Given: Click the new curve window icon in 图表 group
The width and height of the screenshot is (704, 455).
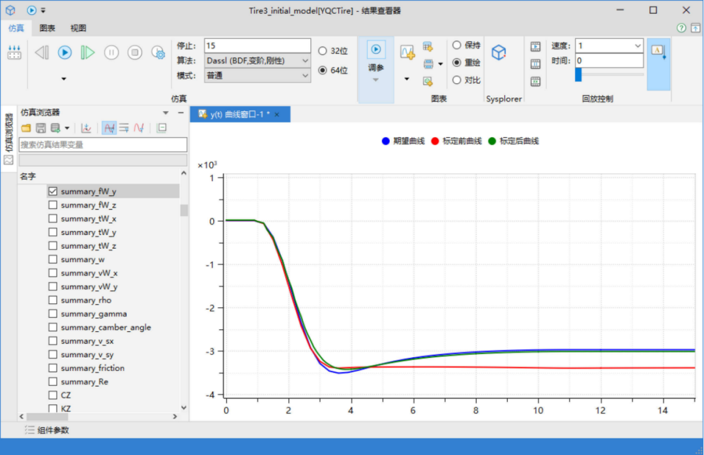Looking at the screenshot, I should (407, 53).
